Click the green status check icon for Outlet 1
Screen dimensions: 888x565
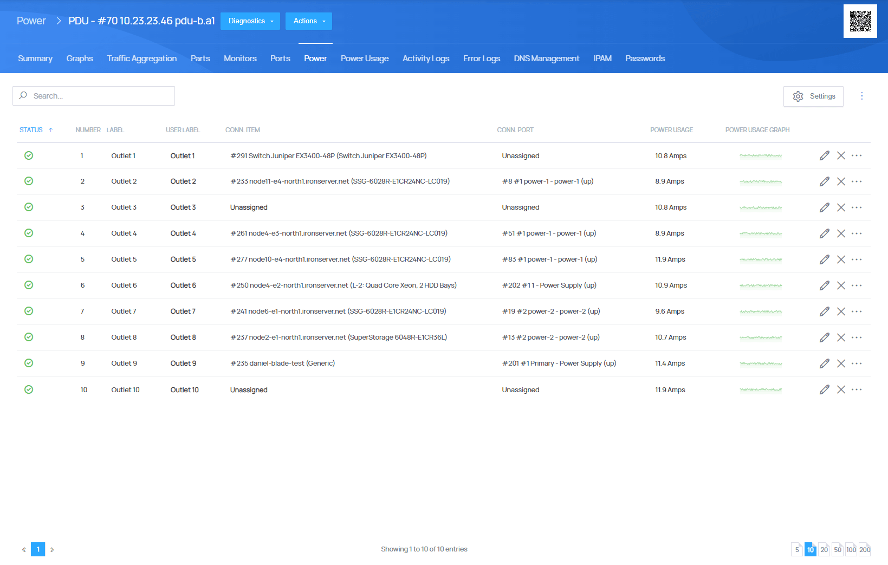pos(29,155)
